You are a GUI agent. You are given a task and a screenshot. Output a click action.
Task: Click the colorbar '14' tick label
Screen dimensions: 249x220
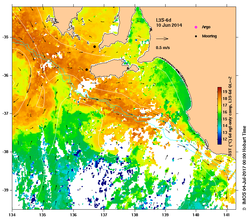click(x=225, y=125)
